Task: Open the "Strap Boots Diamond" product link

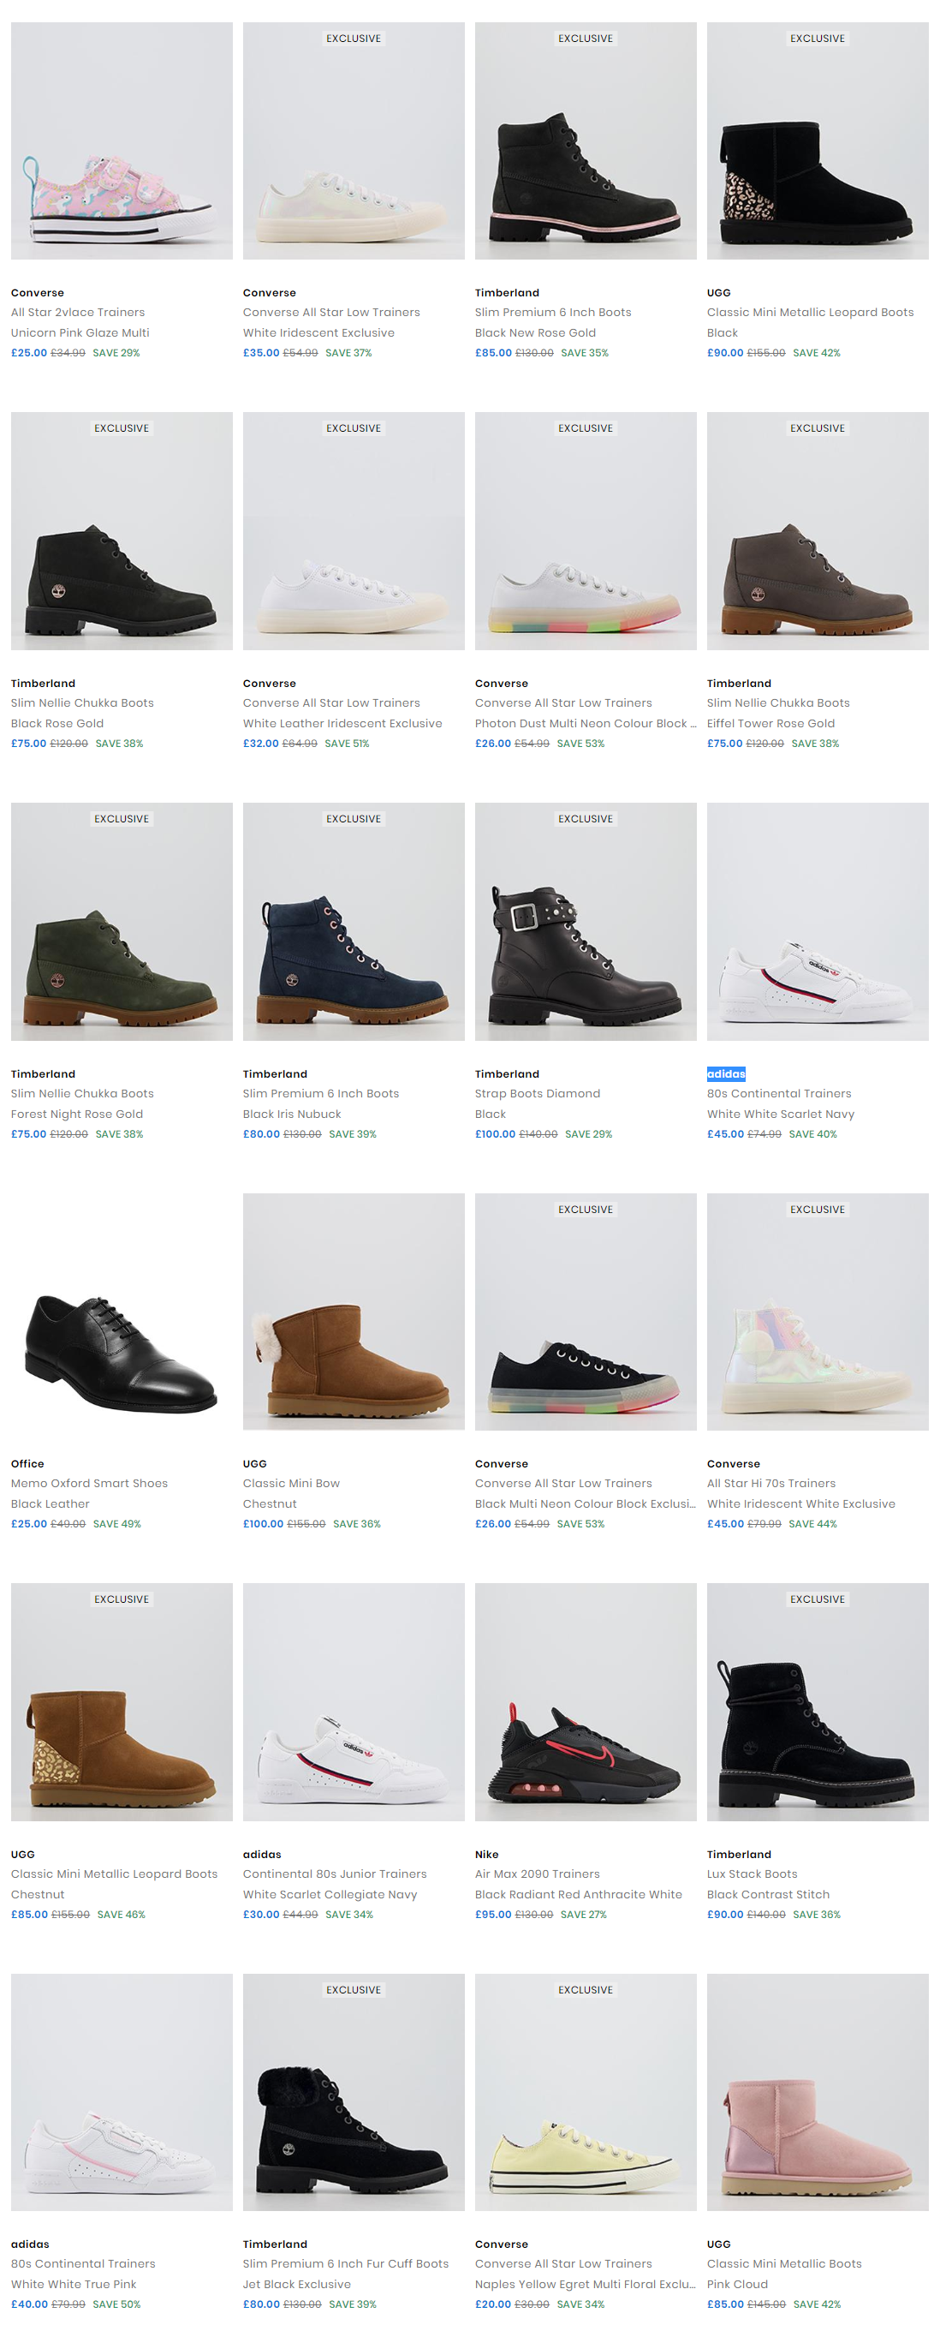Action: pos(537,1093)
